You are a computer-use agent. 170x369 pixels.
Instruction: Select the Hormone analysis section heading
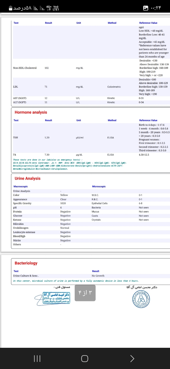pos(31,112)
